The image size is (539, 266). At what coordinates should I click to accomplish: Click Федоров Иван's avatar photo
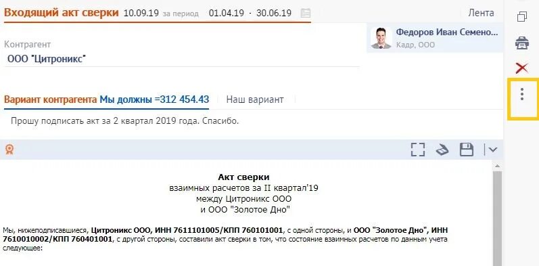point(381,38)
